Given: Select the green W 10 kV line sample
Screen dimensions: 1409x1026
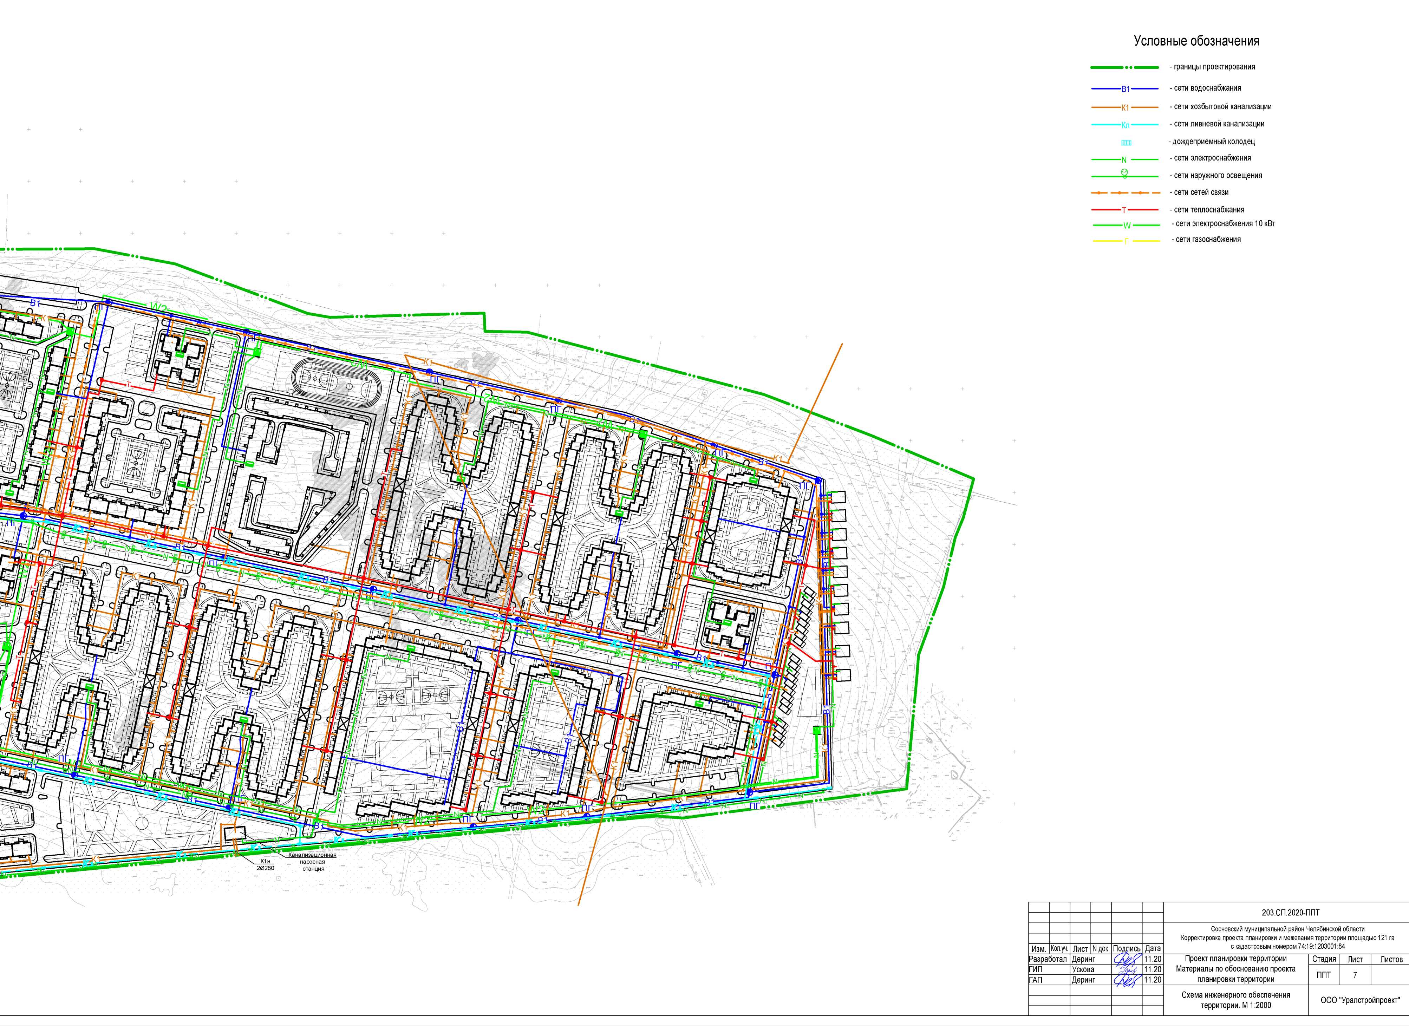Looking at the screenshot, I should [x=1127, y=226].
